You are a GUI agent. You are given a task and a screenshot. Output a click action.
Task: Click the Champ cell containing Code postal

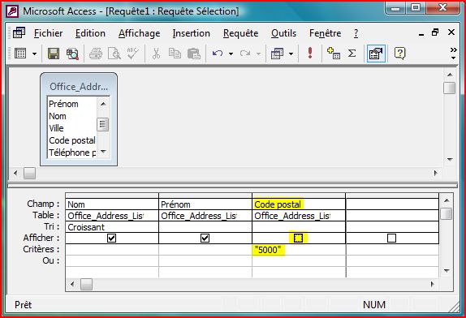click(x=299, y=204)
